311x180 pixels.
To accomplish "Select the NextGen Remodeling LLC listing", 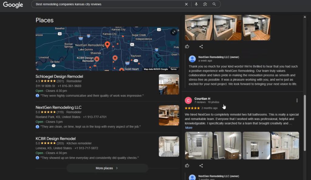I will [x=58, y=107].
